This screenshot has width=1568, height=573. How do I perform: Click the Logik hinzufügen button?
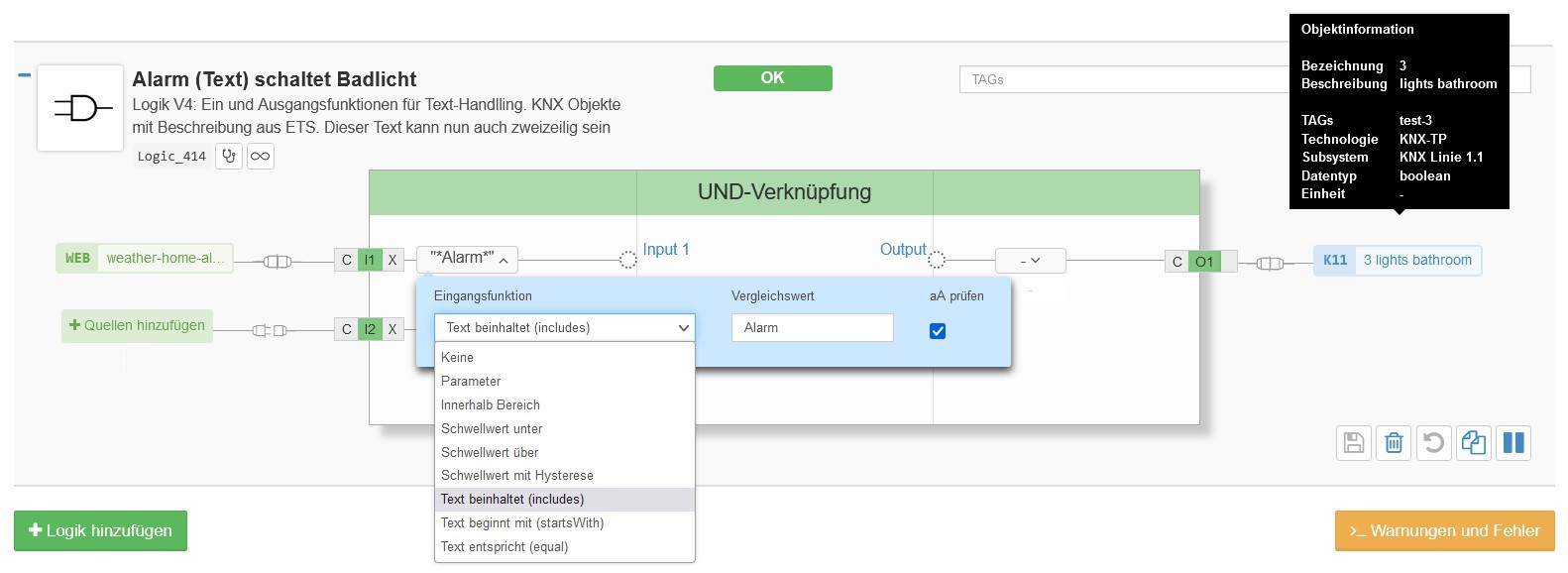[x=100, y=530]
